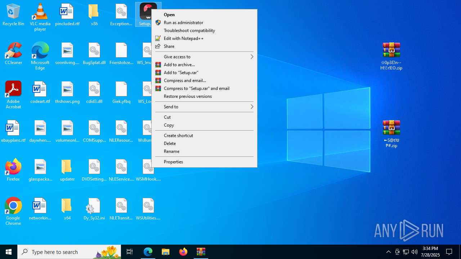Select the Microsoft Edge desktop shortcut
Image resolution: width=461 pixels, height=259 pixels.
point(40,56)
